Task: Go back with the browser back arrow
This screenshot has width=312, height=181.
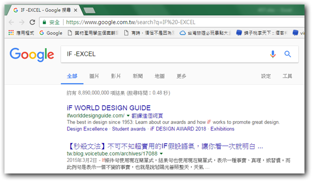Action: (11, 22)
